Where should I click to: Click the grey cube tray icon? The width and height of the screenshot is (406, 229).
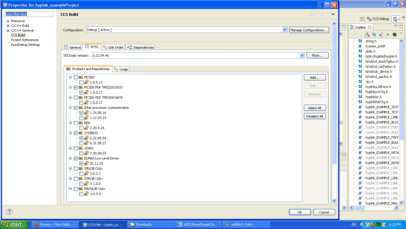click(368, 225)
